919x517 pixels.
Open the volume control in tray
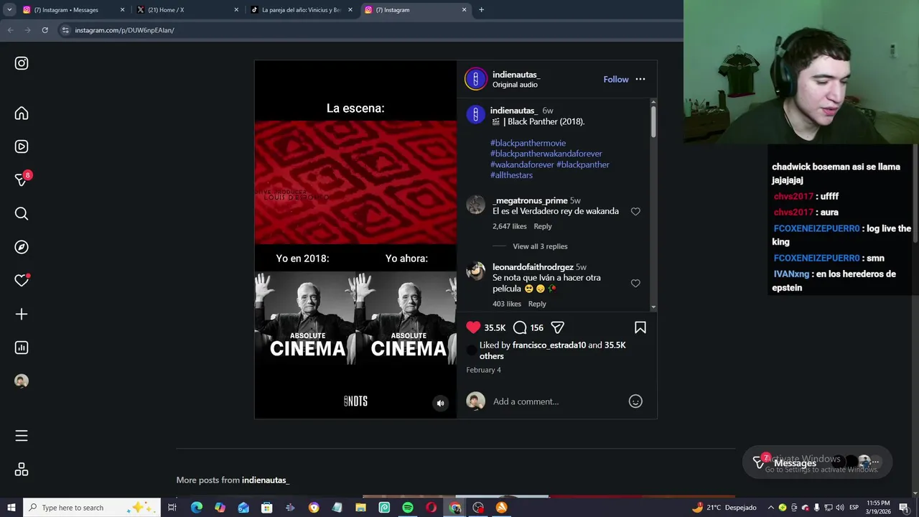pos(839,508)
